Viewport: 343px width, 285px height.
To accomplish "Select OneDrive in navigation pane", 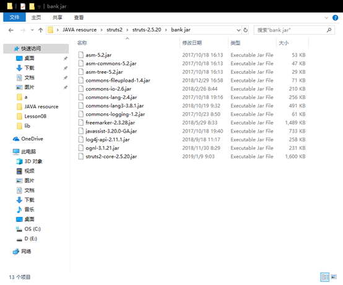I will (x=32, y=139).
